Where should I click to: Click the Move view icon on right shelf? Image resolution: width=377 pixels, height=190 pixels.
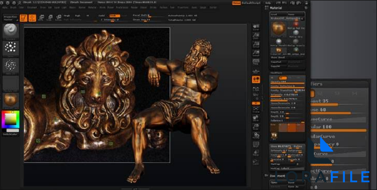click(x=256, y=118)
